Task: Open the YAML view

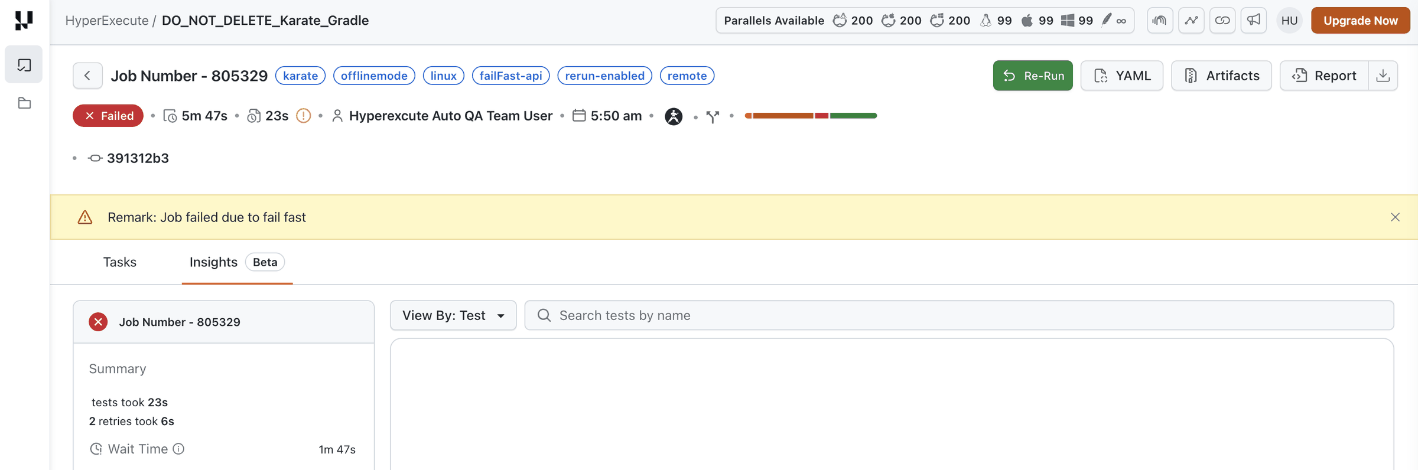Action: 1121,76
